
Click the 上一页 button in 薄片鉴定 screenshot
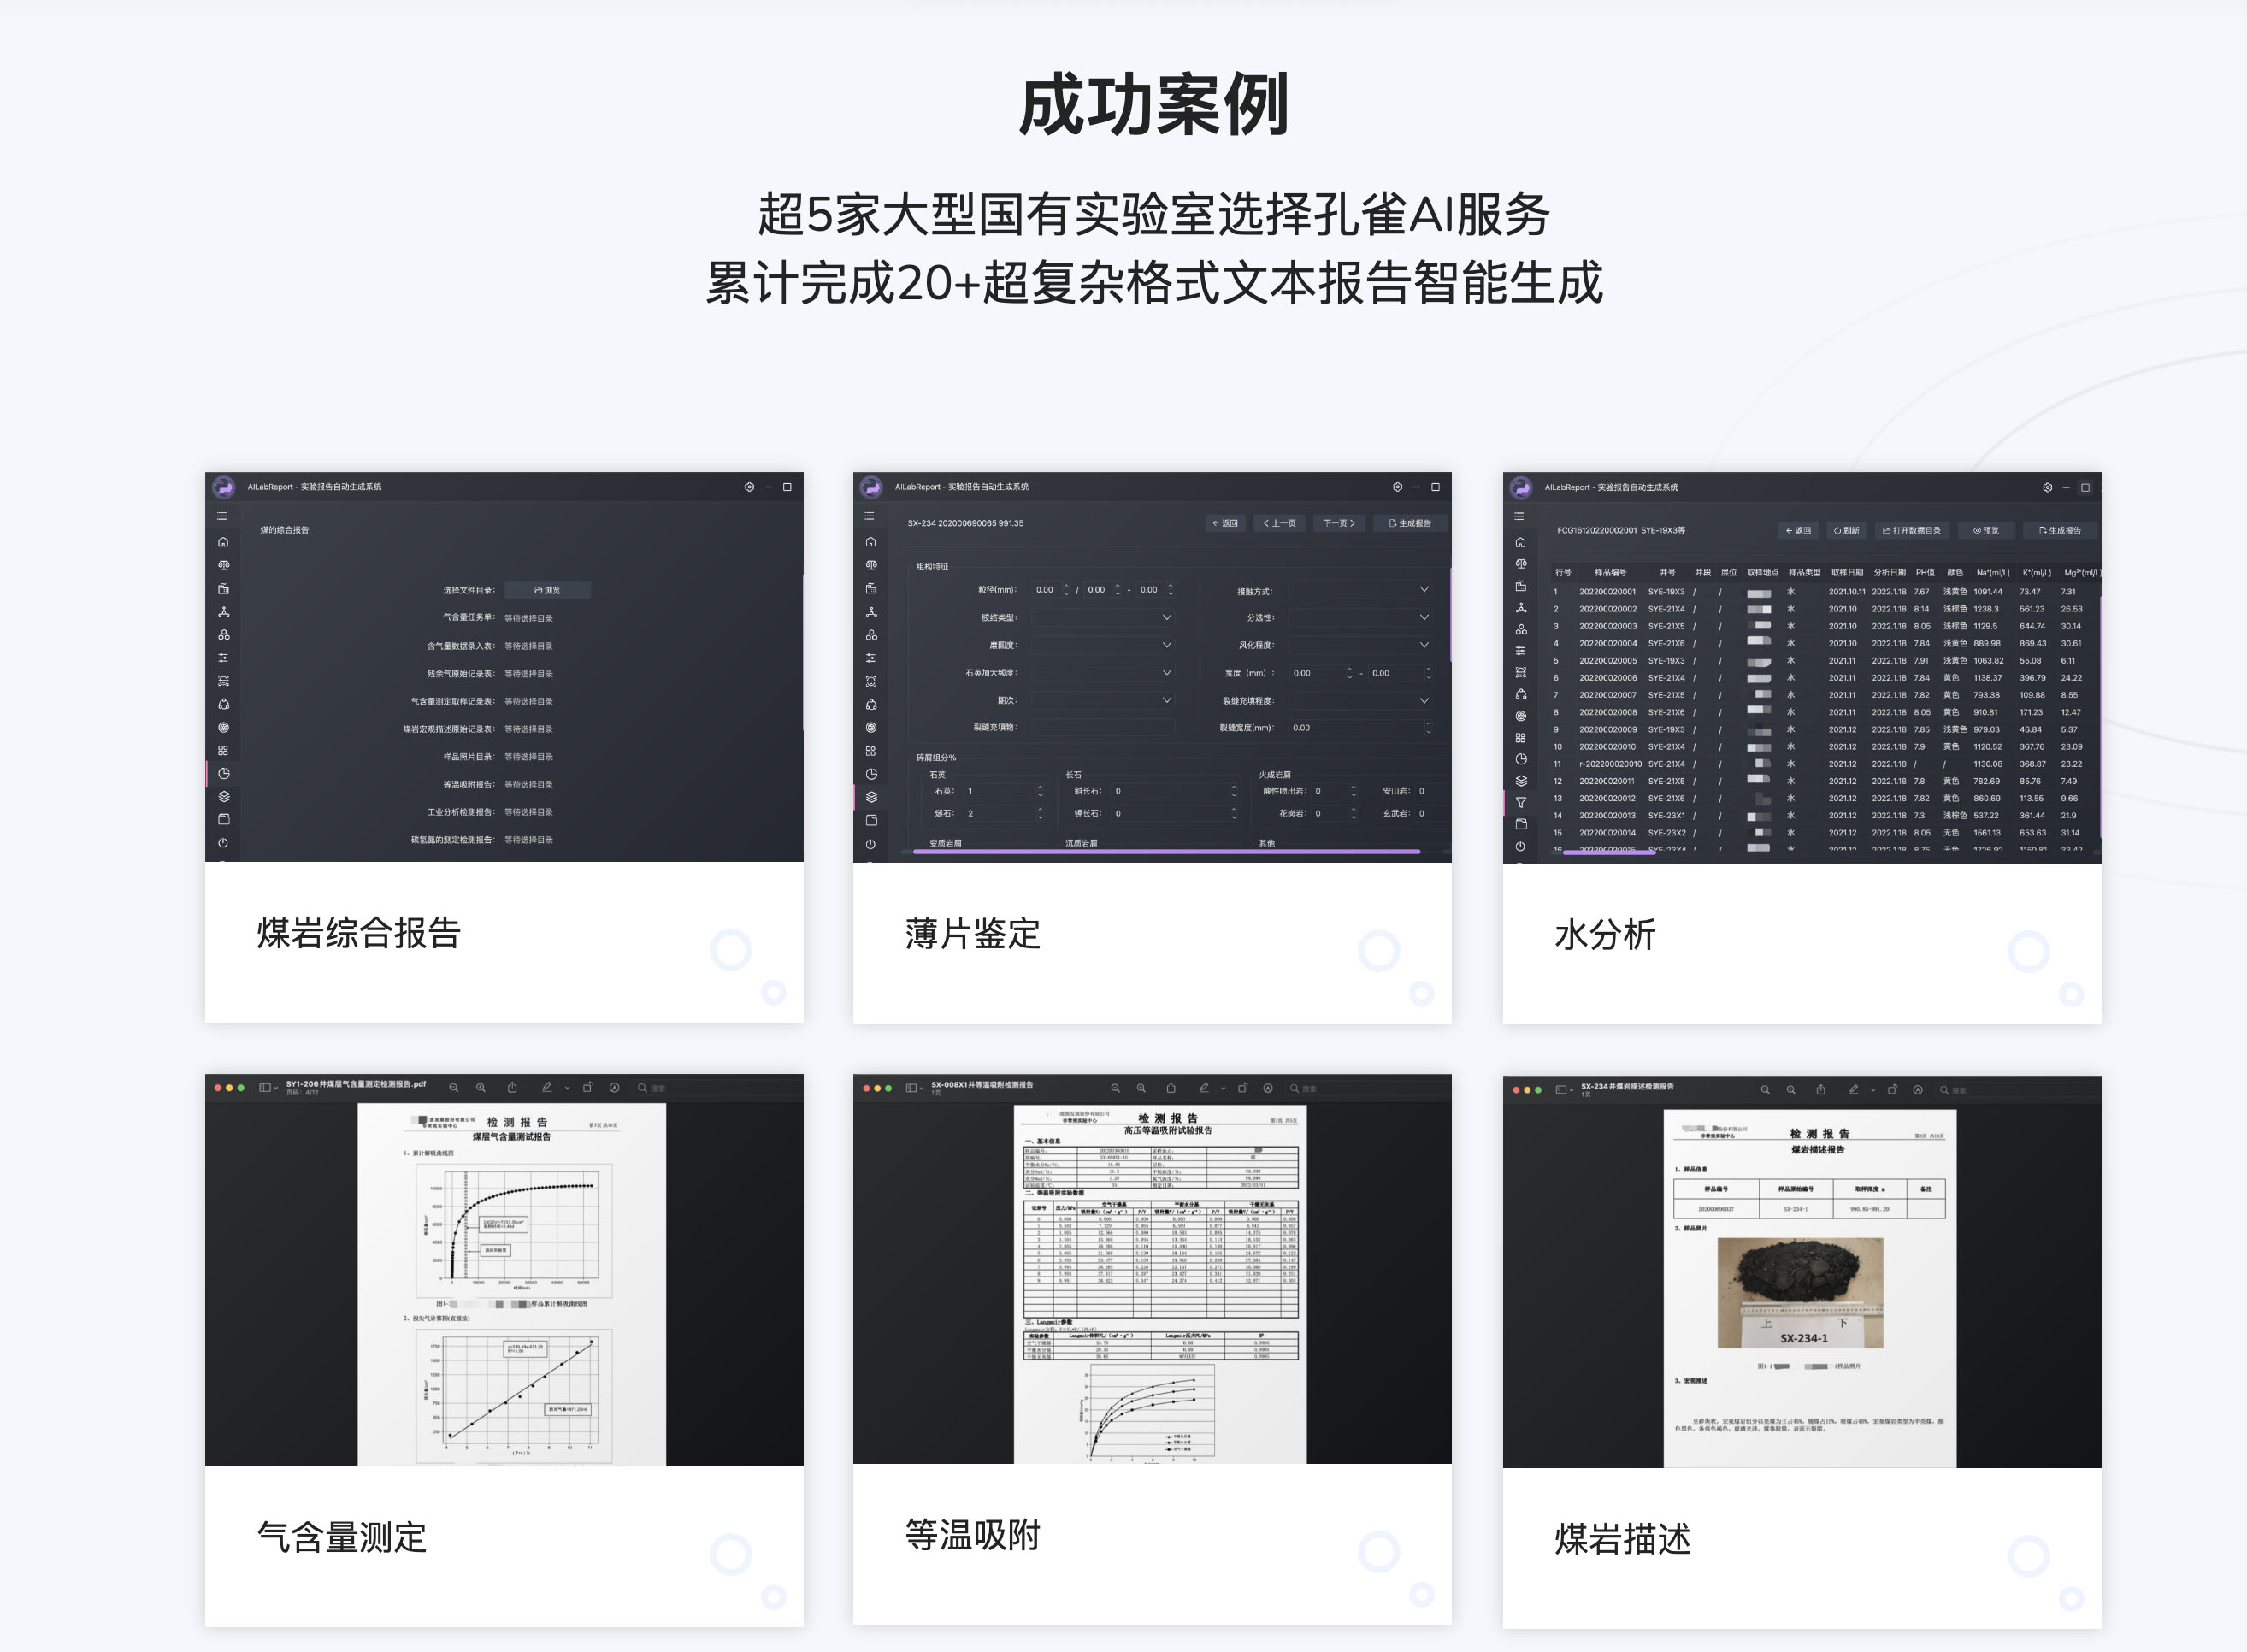(x=1280, y=523)
